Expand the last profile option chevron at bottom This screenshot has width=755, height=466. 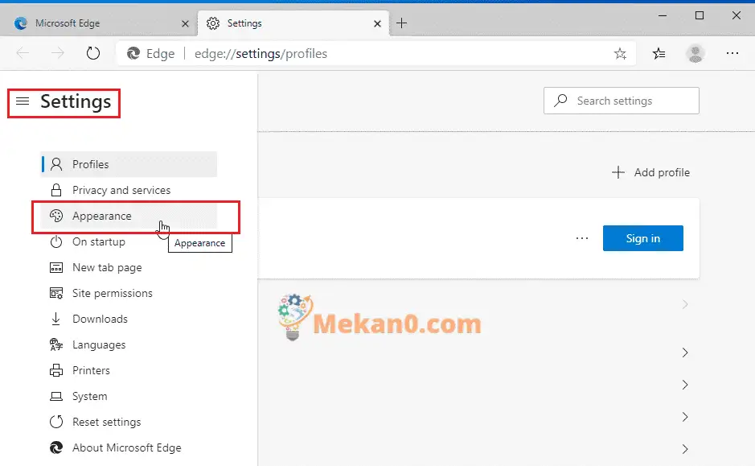coord(685,448)
